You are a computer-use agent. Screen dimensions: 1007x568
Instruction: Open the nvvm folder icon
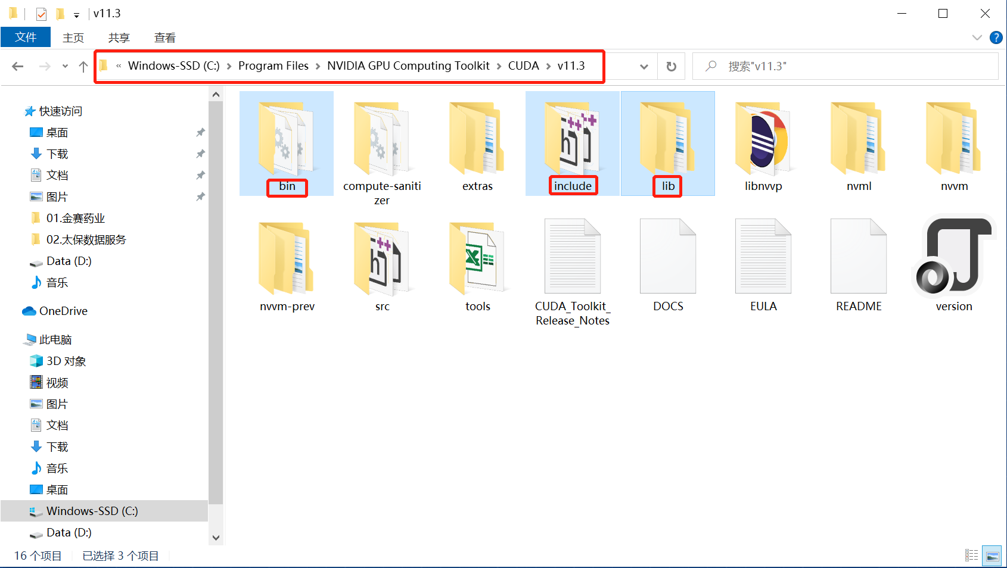(x=954, y=139)
